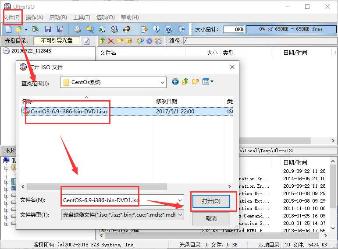Click the Open CD/DVD disc toolbar icon
The image size is (338, 249).
(36, 29)
